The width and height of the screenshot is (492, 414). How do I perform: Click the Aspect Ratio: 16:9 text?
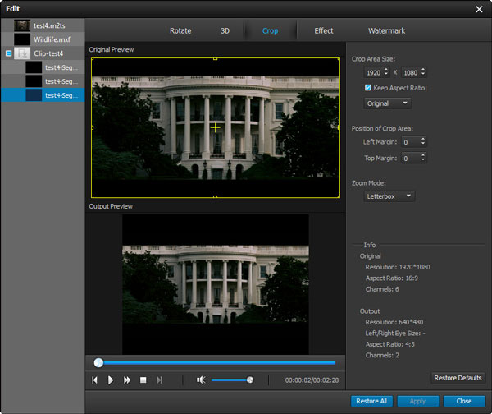pos(392,278)
